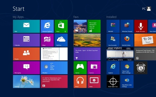Open the alarm clock tile
156x97 pixels.
pos(141,68)
